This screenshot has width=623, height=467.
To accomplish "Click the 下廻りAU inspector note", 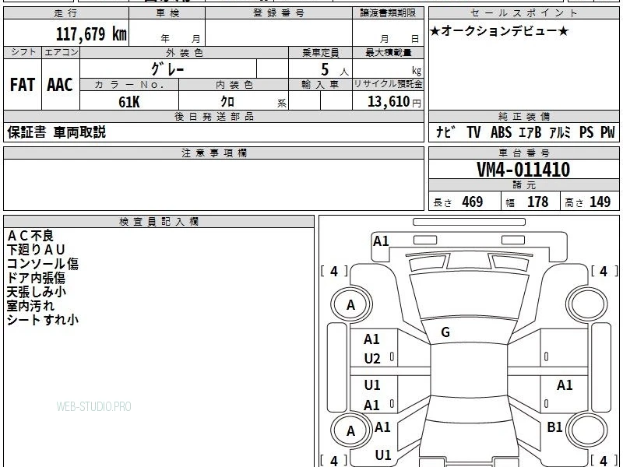I will [36, 250].
